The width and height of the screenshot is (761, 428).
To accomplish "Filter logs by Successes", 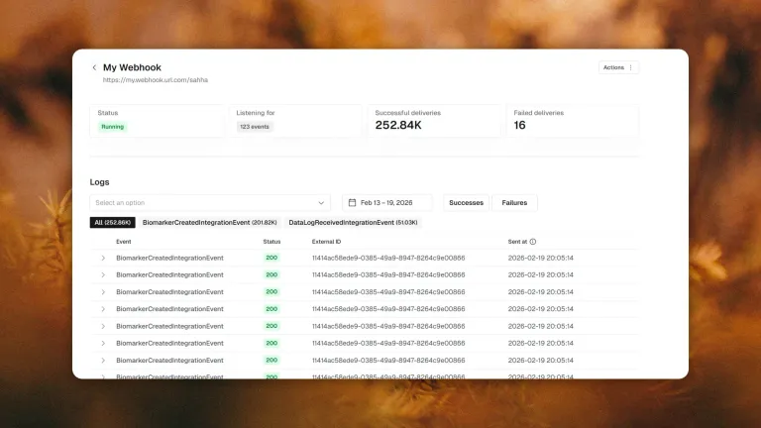I will pyautogui.click(x=466, y=203).
